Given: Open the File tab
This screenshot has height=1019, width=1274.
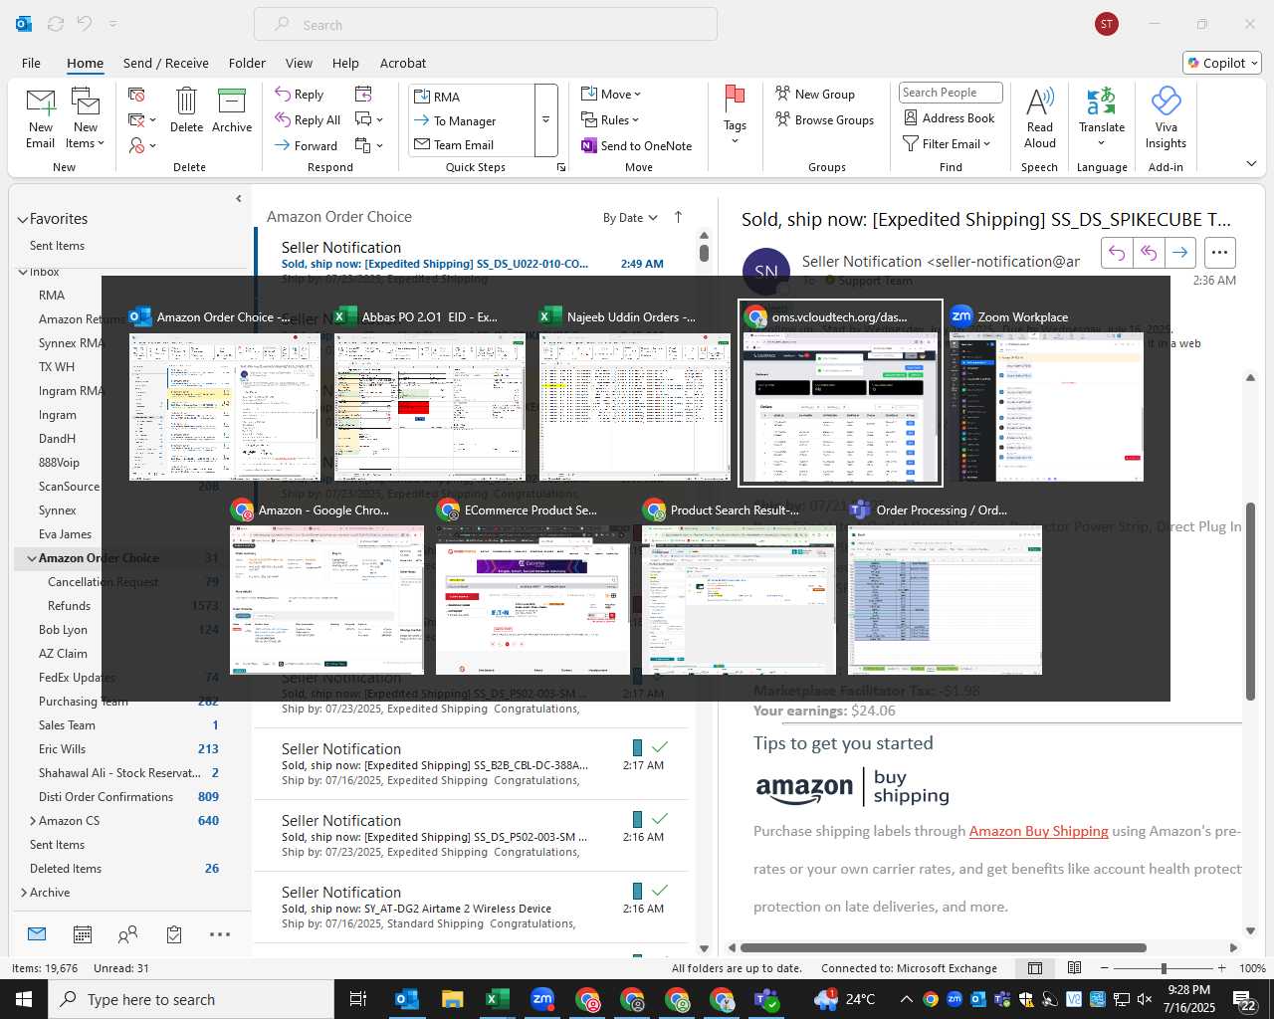Looking at the screenshot, I should coord(31,63).
